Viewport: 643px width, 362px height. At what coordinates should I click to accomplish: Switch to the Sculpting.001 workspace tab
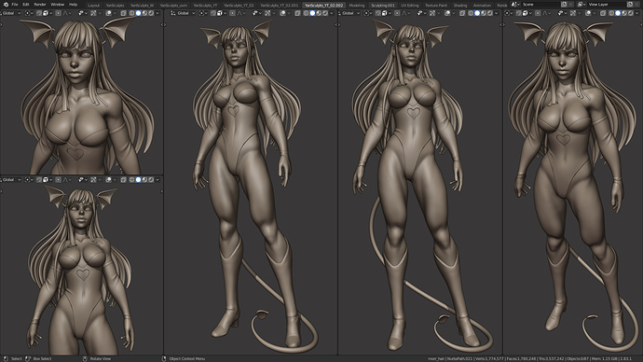(x=383, y=6)
